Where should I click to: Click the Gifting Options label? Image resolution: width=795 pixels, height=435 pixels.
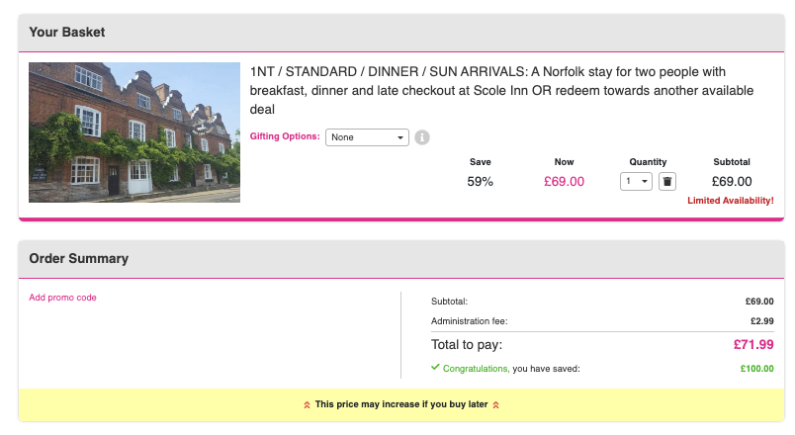pos(285,136)
